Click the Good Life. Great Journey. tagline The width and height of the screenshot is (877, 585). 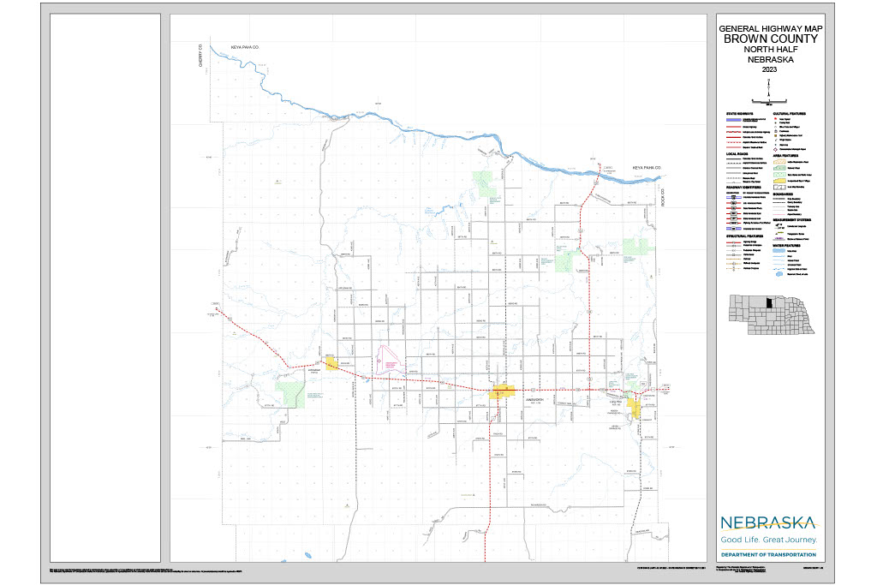click(x=768, y=540)
